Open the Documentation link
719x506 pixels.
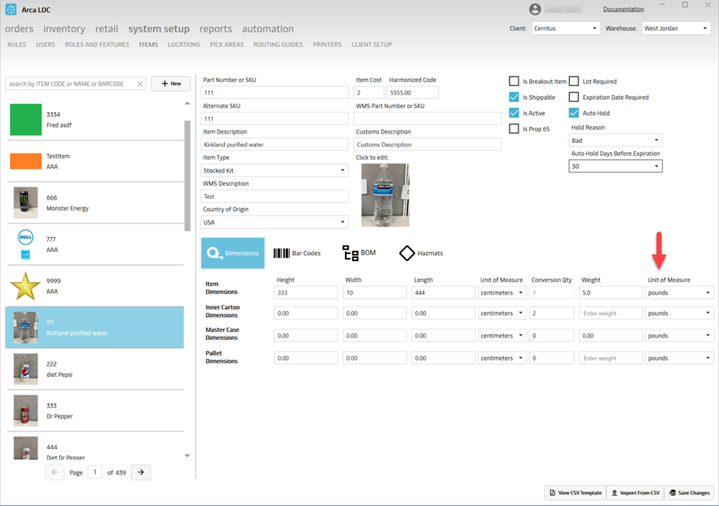(623, 9)
